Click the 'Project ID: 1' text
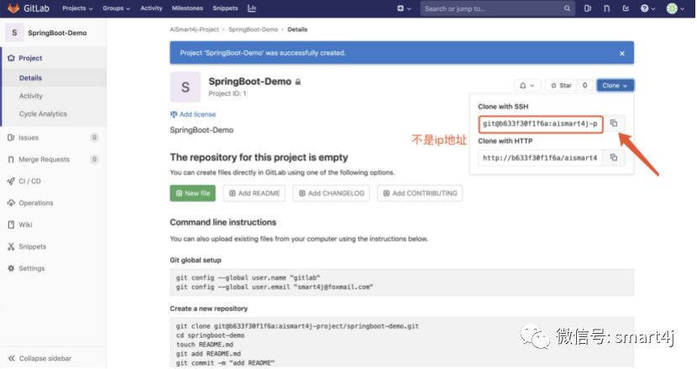Screen dimensions: 697x369 tap(227, 94)
